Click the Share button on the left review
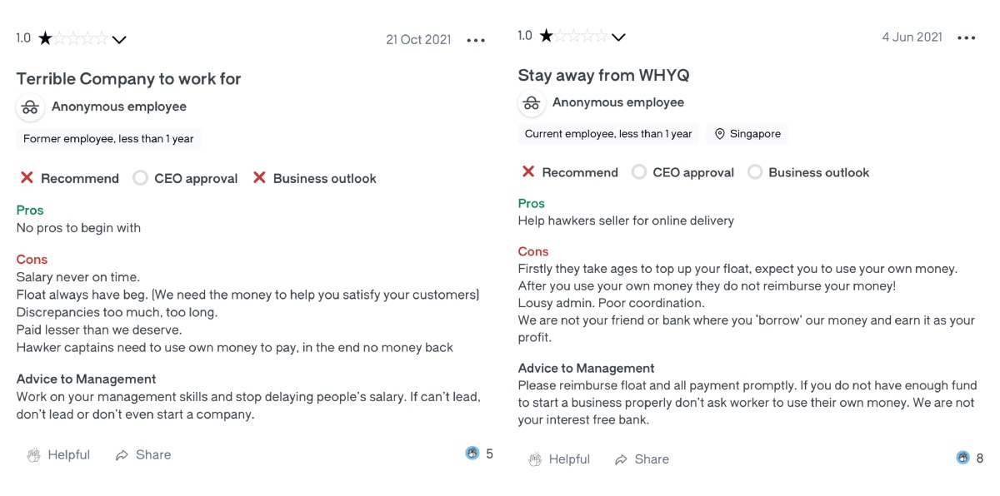This screenshot has height=496, width=1000. (x=143, y=455)
